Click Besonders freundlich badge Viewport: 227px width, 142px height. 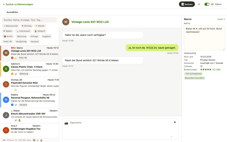click(x=194, y=78)
